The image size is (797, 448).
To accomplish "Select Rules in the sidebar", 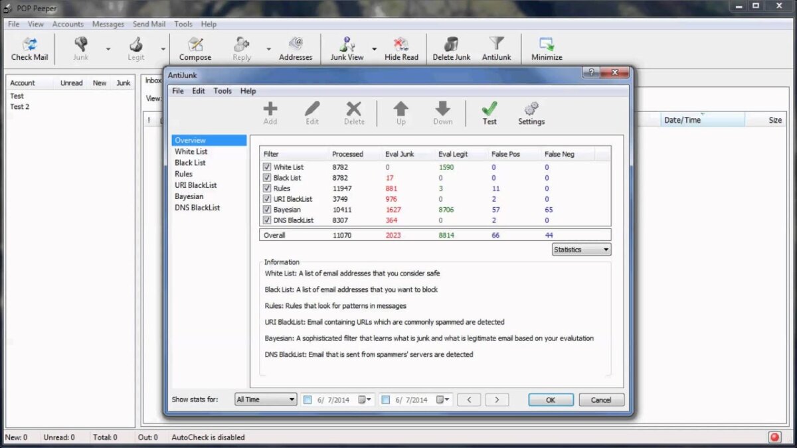I will (184, 174).
